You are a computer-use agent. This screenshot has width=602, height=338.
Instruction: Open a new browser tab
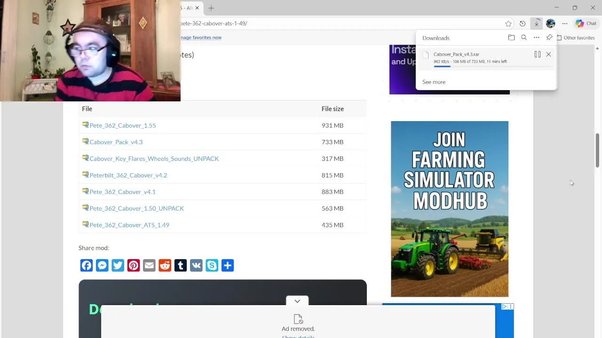(211, 8)
